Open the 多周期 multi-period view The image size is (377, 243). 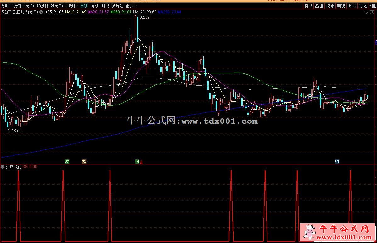tap(117, 6)
